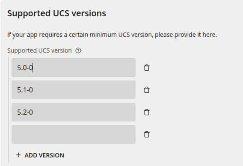
Task: Click the trash icon beside 5.2-0
Action: coord(147,112)
